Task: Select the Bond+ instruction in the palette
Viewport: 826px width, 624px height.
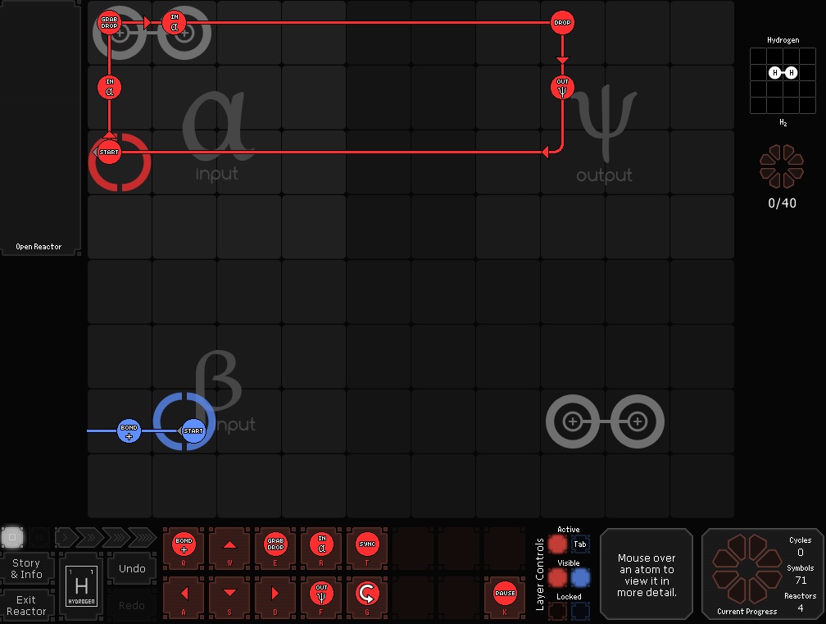Action: (184, 544)
